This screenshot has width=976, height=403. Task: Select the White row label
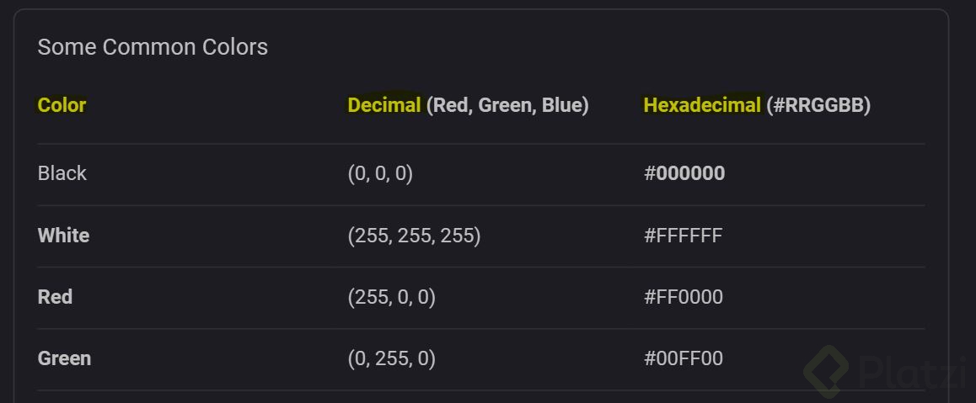click(63, 236)
